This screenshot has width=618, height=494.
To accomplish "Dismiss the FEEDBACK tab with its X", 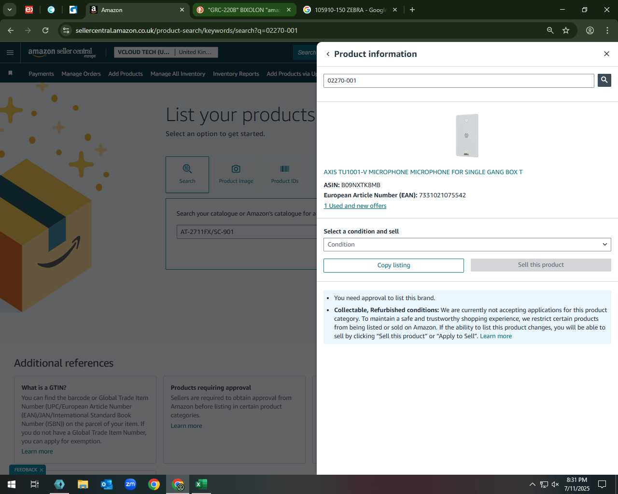I will 42,470.
